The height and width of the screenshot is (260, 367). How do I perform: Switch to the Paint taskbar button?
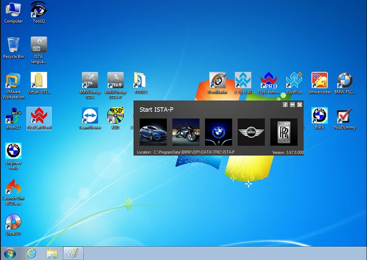pyautogui.click(x=73, y=253)
